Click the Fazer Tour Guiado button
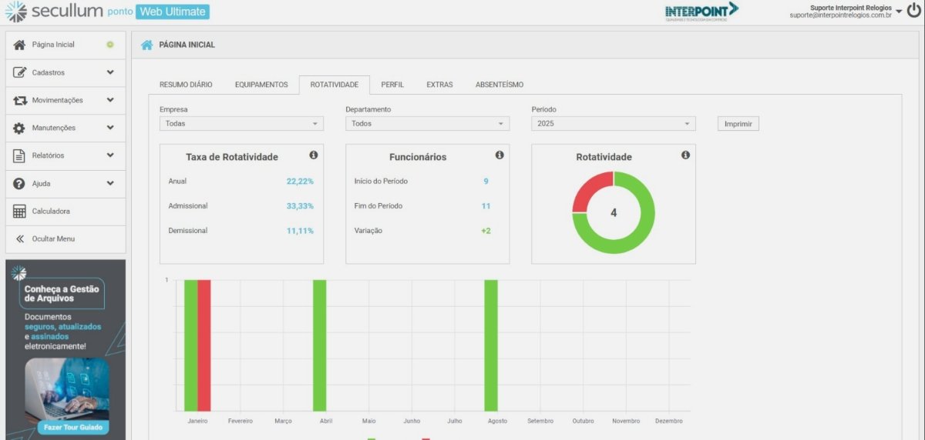The width and height of the screenshot is (925, 440). pos(66,427)
